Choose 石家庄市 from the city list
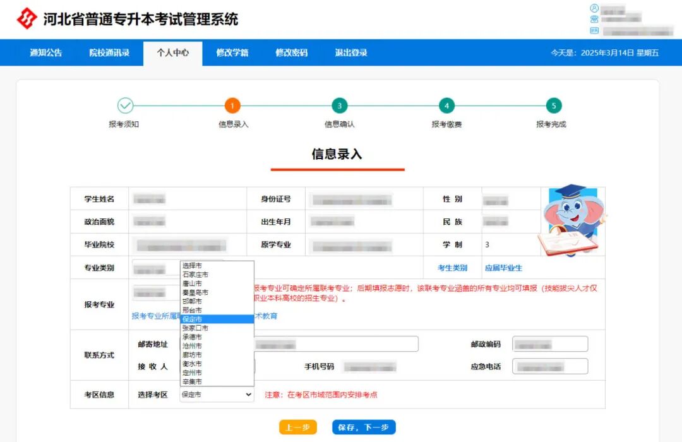 195,275
